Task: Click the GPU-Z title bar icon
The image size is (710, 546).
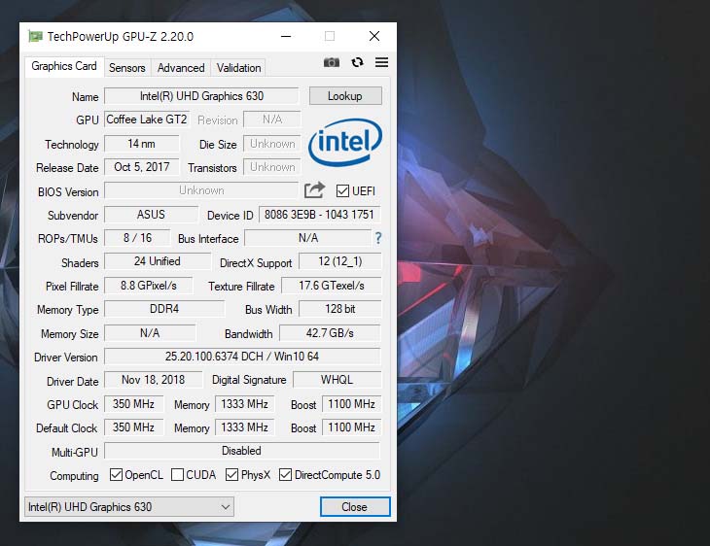Action: pyautogui.click(x=35, y=36)
